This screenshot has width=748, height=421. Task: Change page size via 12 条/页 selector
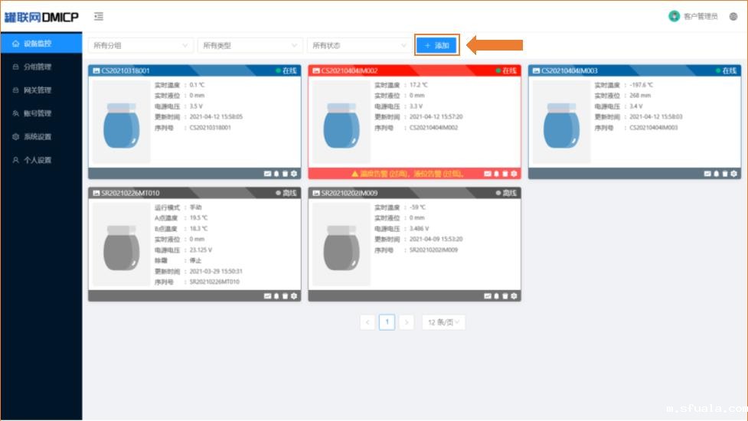pyautogui.click(x=443, y=322)
